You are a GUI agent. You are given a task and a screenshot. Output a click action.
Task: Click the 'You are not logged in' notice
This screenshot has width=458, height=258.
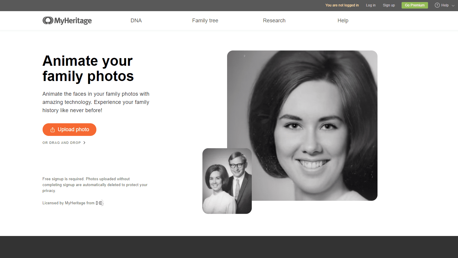[342, 5]
